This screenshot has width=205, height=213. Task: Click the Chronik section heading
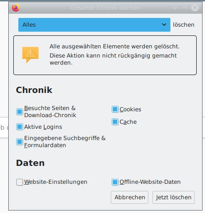click(34, 90)
